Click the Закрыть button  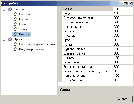(122, 99)
